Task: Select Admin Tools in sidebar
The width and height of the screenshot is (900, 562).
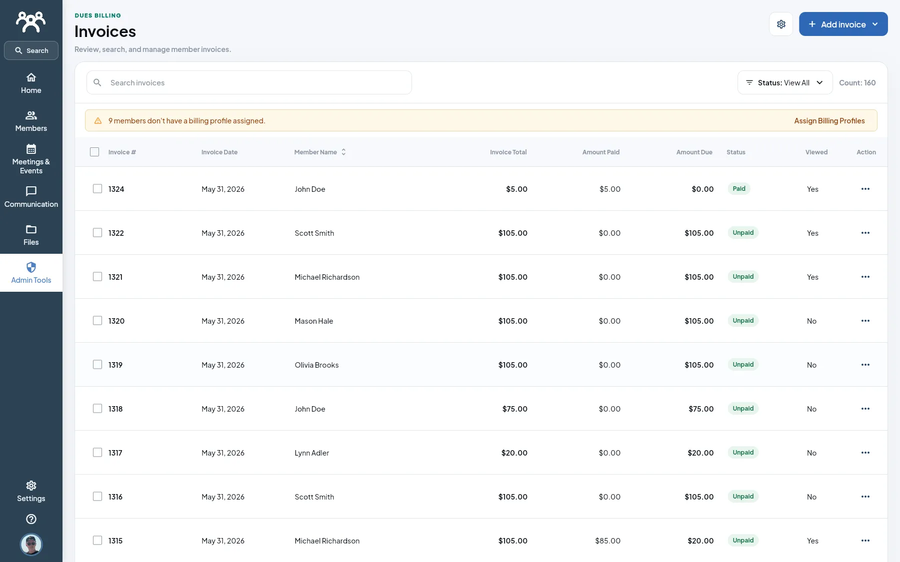Action: click(x=31, y=273)
